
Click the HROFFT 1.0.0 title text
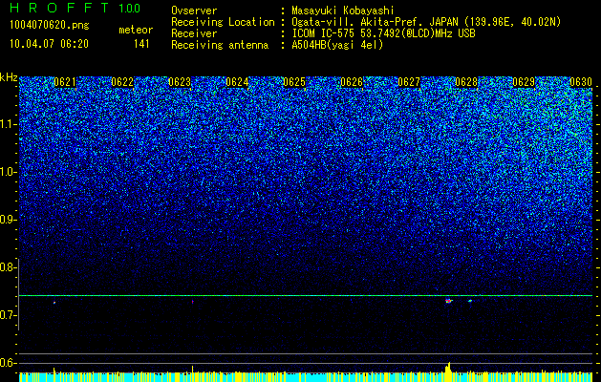tap(75, 8)
